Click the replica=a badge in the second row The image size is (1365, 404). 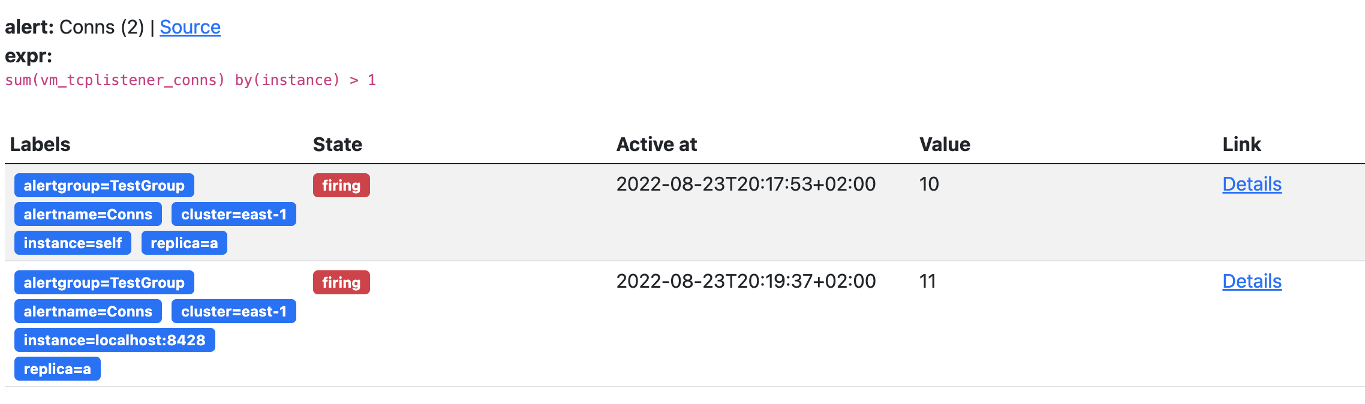coord(57,369)
